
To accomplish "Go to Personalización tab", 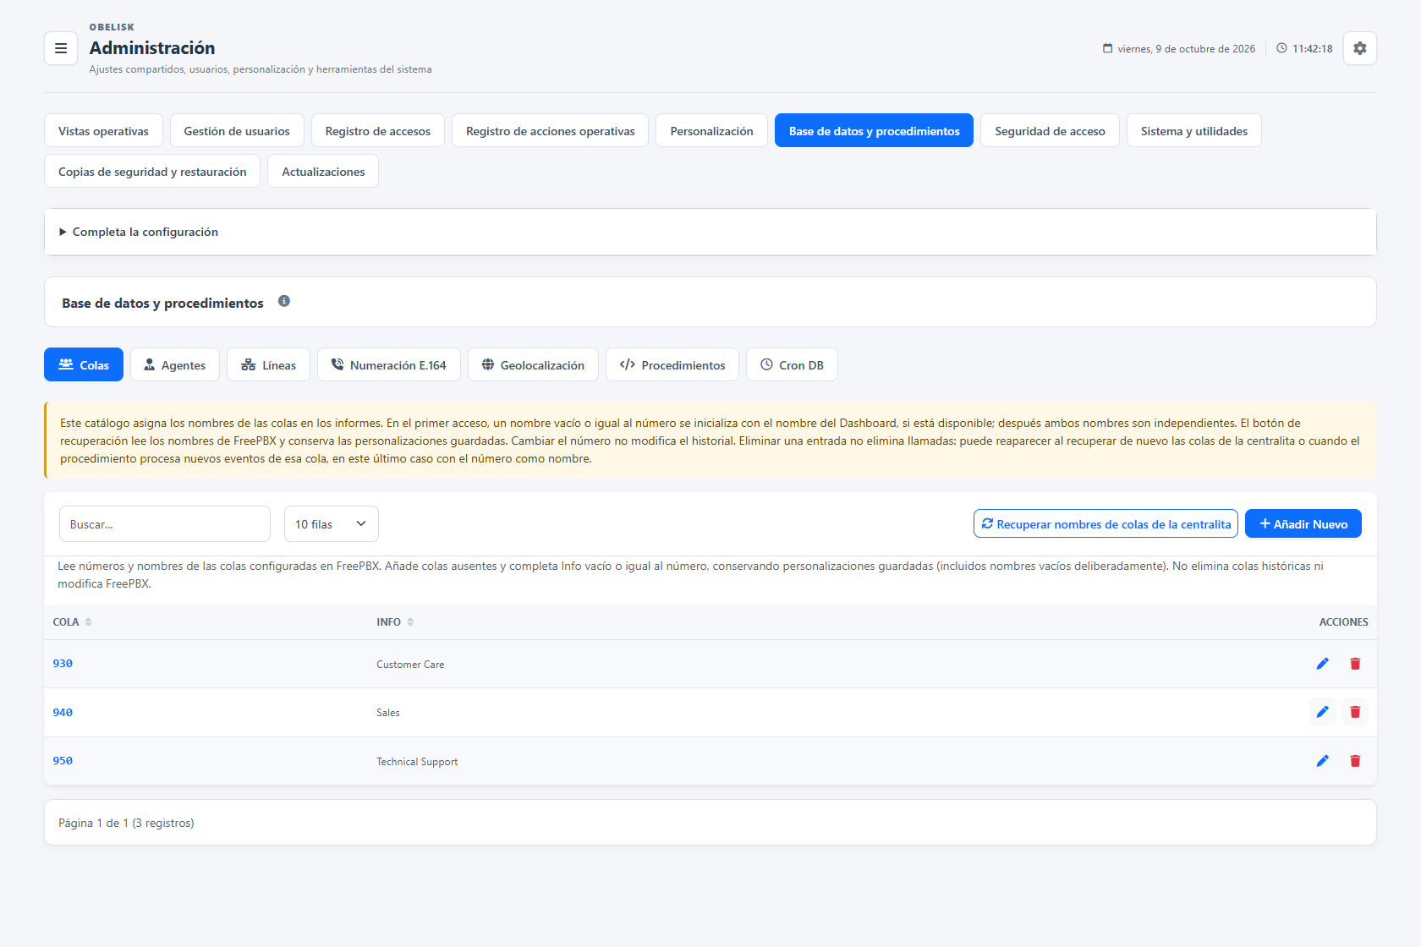I will [x=711, y=131].
